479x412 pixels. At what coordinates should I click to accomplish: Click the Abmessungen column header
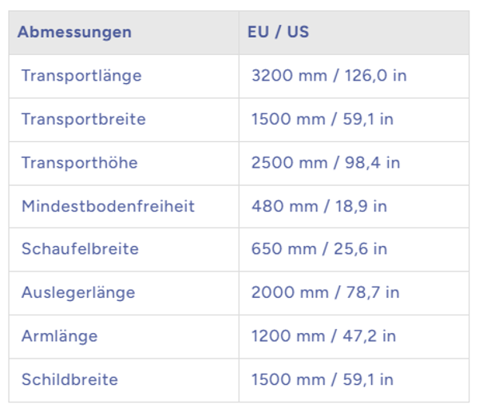[x=74, y=33]
